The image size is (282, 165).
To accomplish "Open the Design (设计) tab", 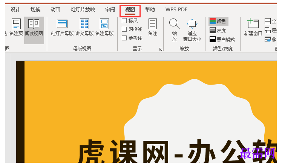I will click(15, 9).
